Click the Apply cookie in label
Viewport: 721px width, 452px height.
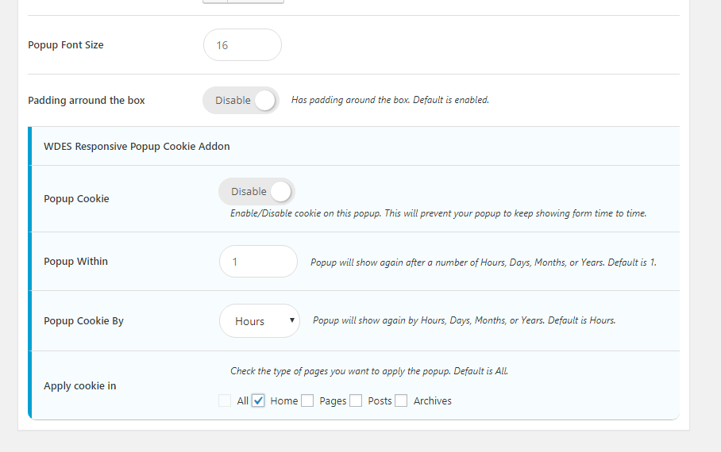(79, 386)
